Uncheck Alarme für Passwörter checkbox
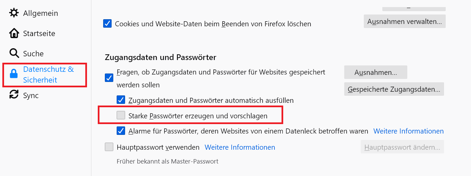The image size is (471, 176). [121, 131]
